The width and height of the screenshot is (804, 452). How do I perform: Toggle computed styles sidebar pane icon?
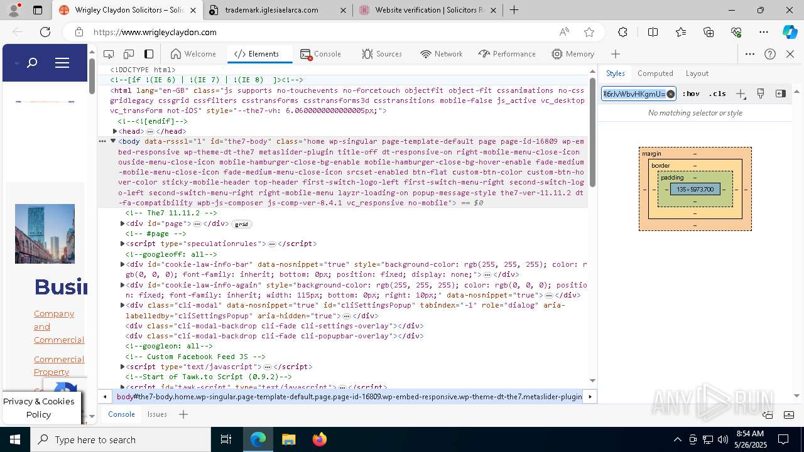tap(781, 94)
